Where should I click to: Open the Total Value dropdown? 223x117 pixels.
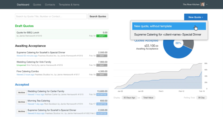(x=148, y=98)
